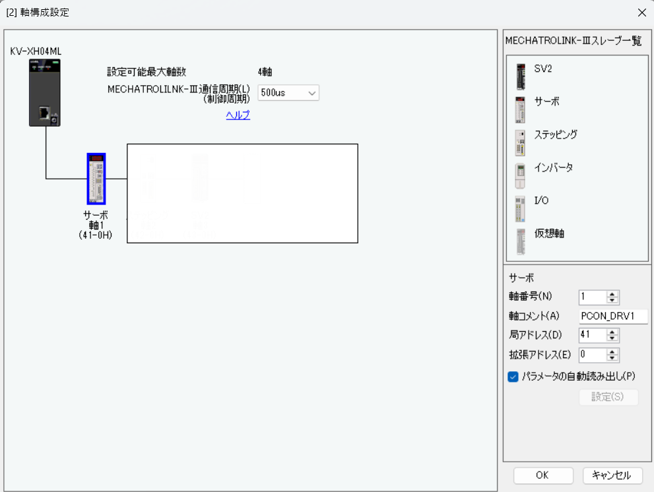Viewport: 654px width, 492px height.
Task: Click the 局アドレス input field
Action: click(593, 335)
